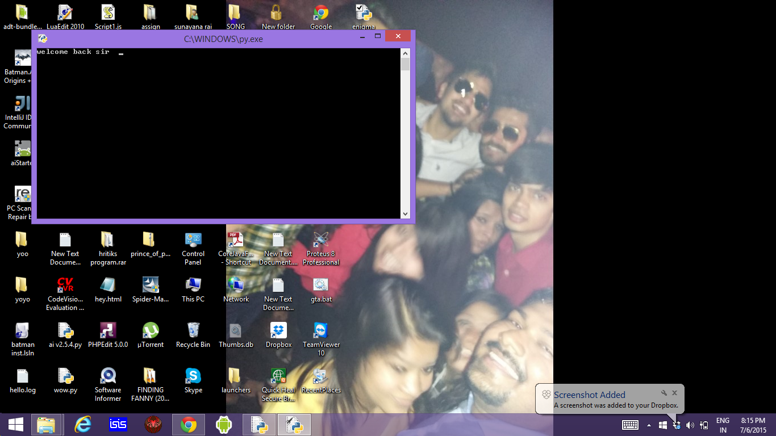Open the enigma Python file icon
The image size is (776, 436).
(364, 17)
